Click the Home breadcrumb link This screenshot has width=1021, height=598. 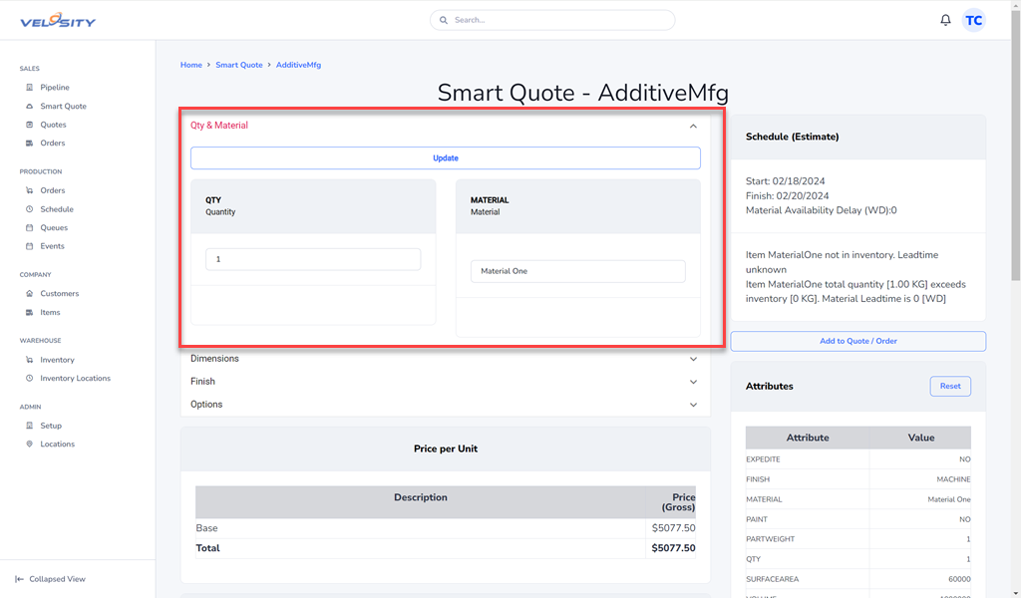click(x=190, y=65)
